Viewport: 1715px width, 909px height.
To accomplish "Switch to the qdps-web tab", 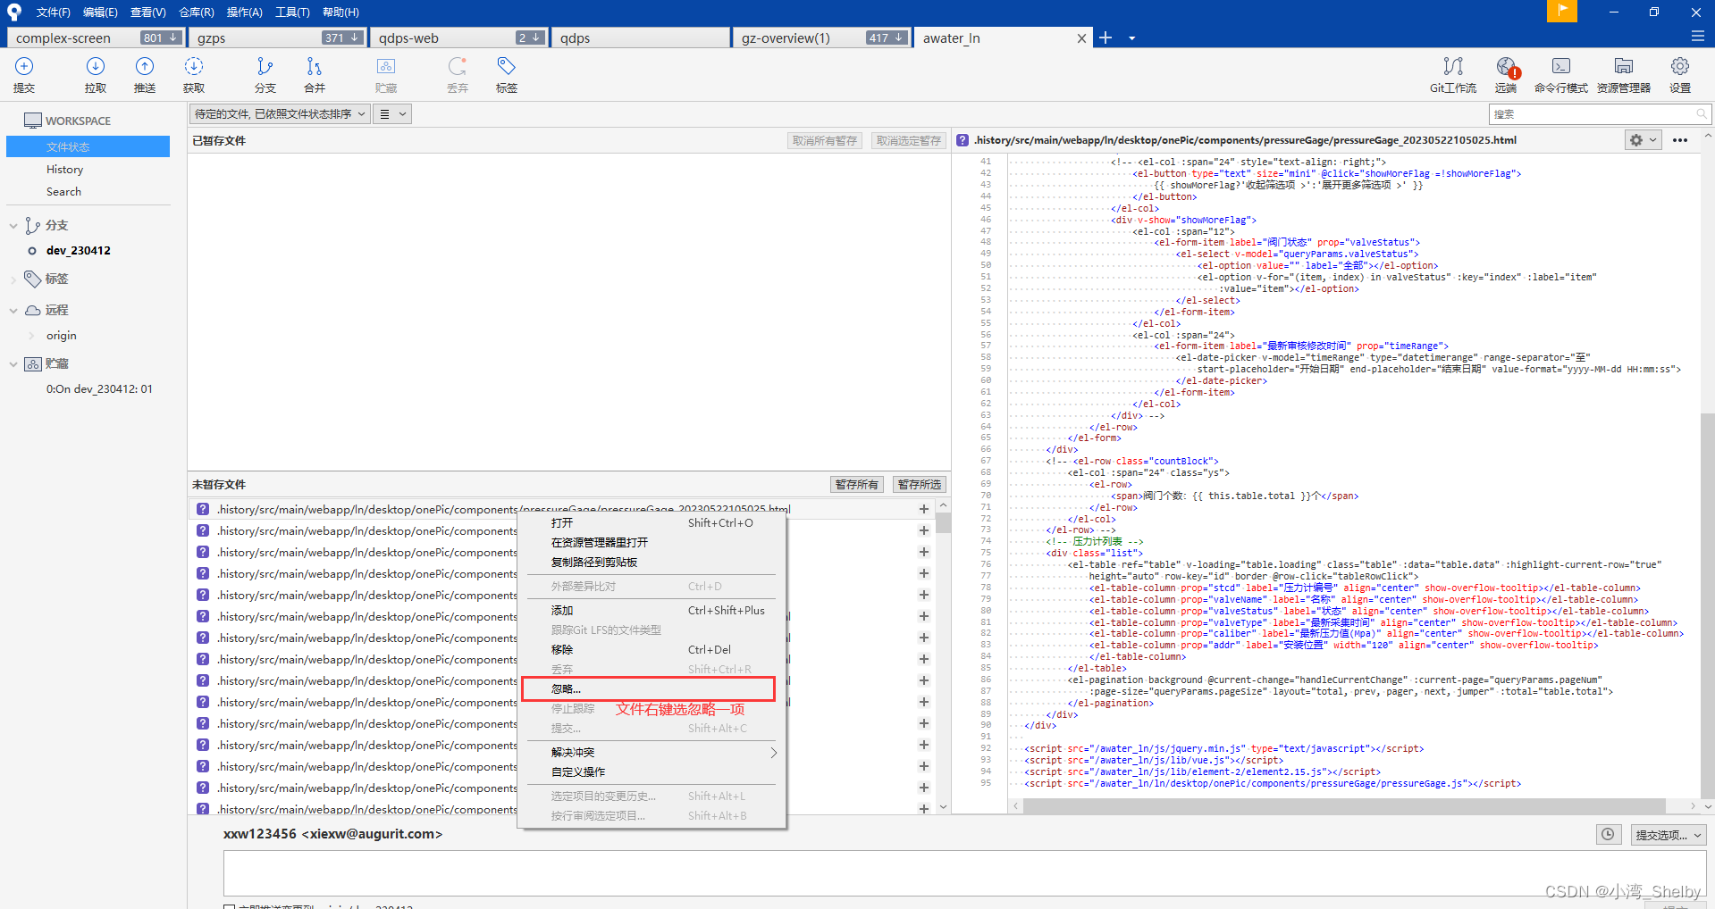I will [x=459, y=38].
